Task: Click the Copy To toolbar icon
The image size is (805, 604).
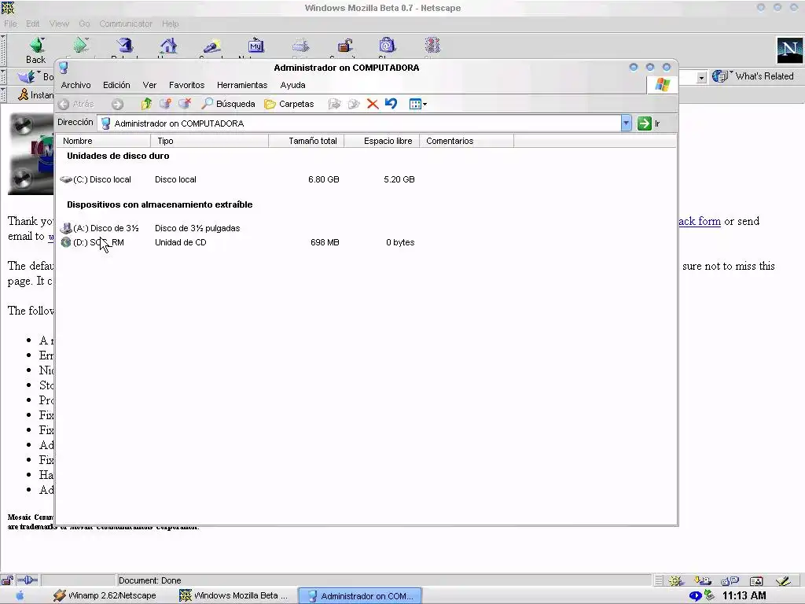Action: click(353, 105)
